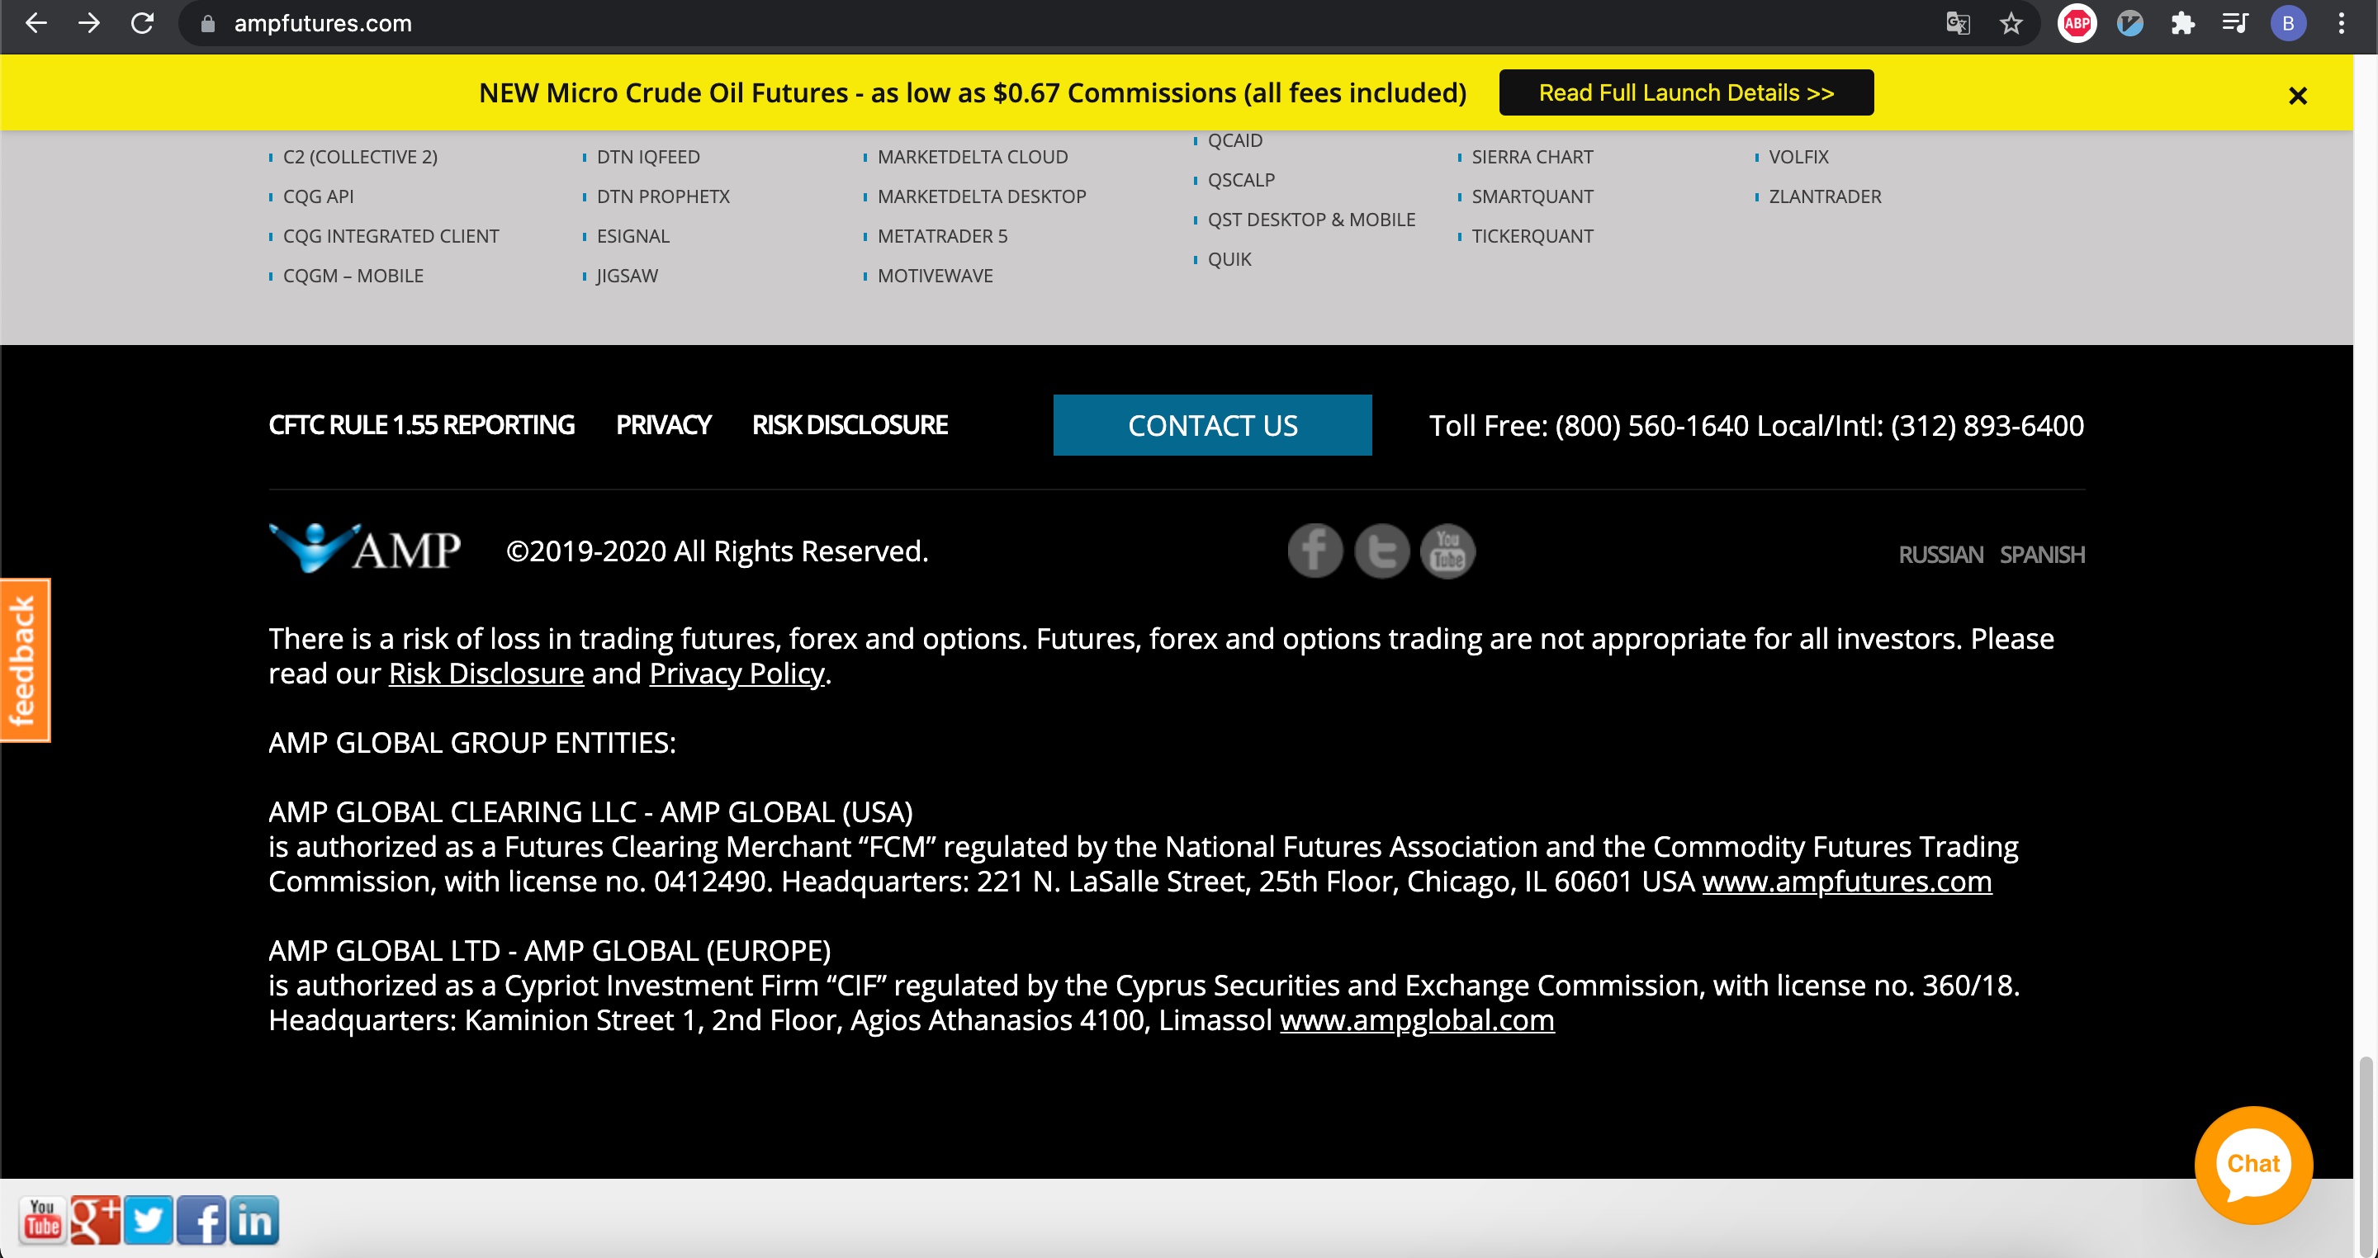Open the Chrome extensions puzzle icon

coord(2182,23)
